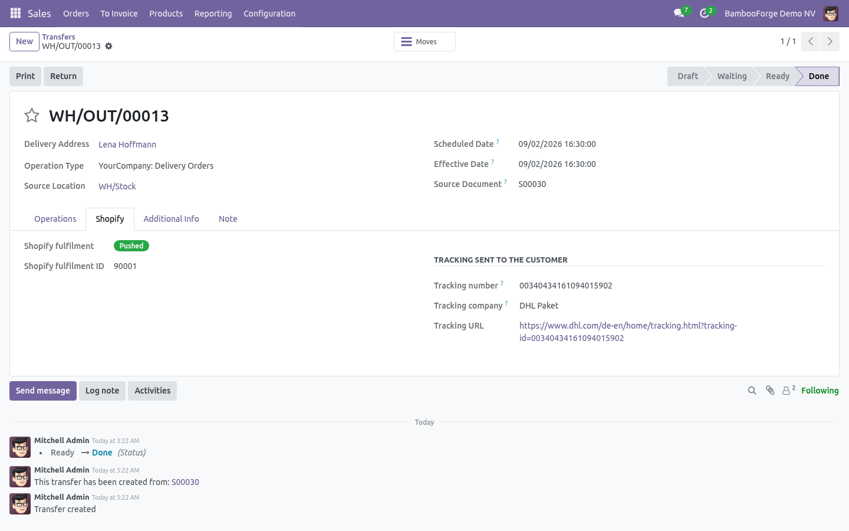Toggle the Following status
849x531 pixels.
point(820,391)
